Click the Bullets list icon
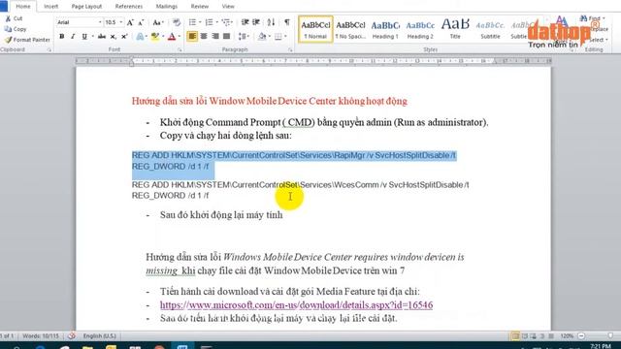621x349 pixels. [192, 22]
